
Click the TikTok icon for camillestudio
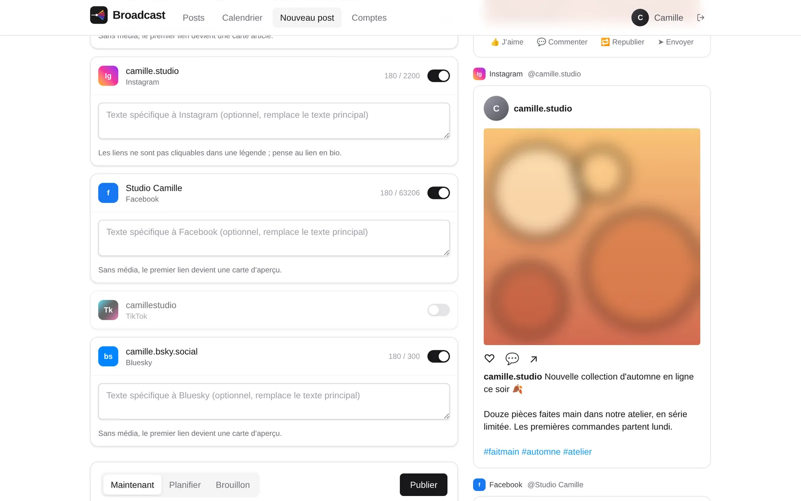coord(108,310)
